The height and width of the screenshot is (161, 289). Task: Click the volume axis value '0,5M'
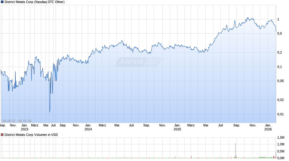click(281, 151)
